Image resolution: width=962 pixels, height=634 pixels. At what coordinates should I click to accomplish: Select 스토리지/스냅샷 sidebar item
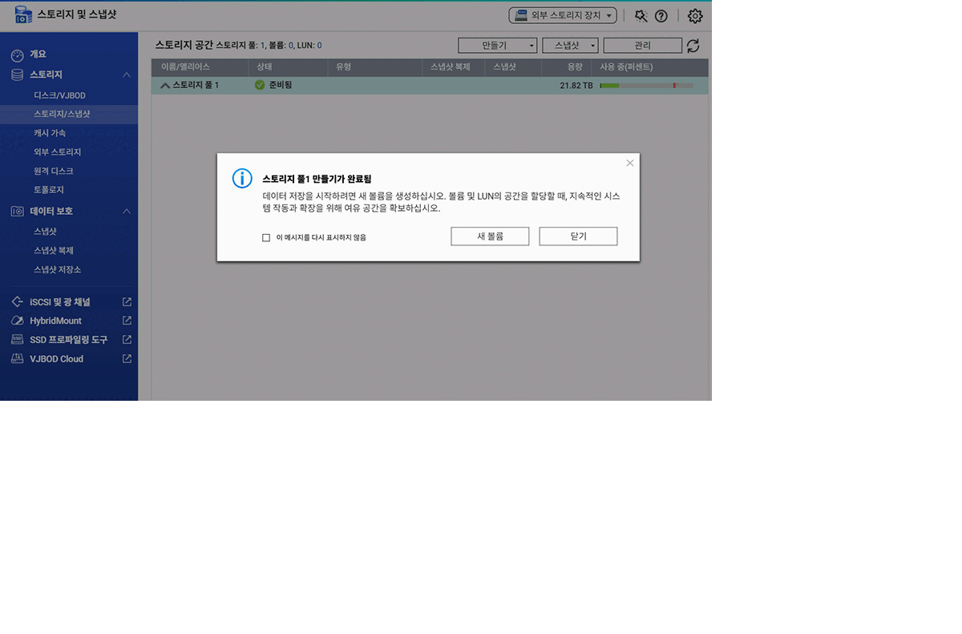tap(69, 114)
